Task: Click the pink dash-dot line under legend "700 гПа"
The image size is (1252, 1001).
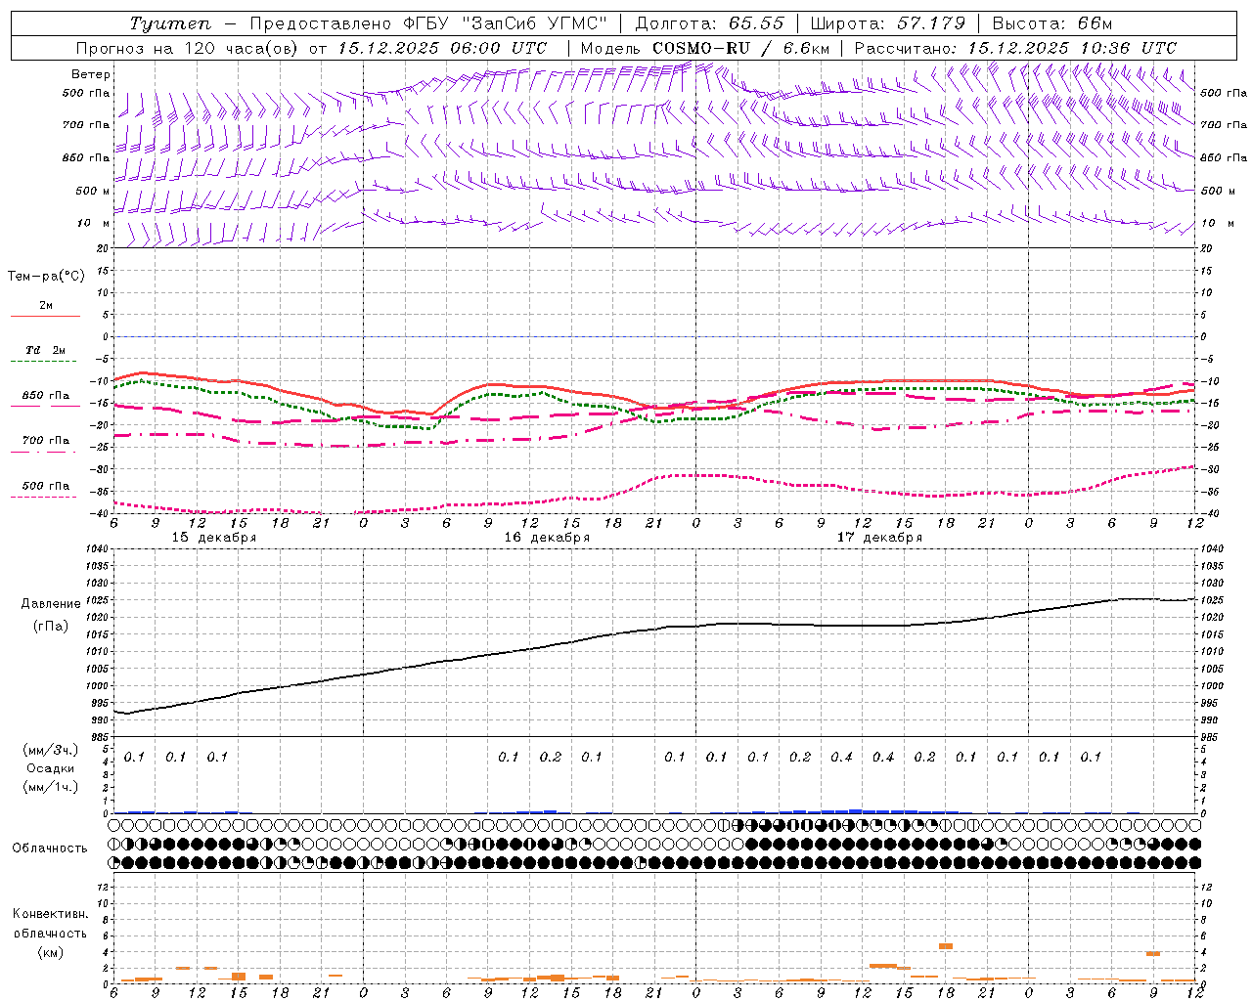Action: (x=45, y=452)
